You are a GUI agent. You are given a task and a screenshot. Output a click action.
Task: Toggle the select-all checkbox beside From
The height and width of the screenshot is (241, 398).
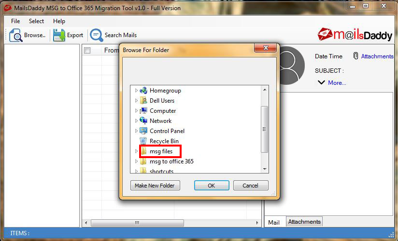(87, 51)
